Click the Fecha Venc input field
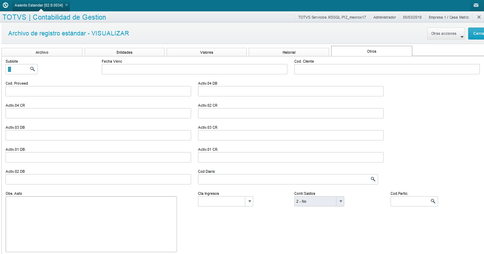The height and width of the screenshot is (254, 484). point(195,69)
